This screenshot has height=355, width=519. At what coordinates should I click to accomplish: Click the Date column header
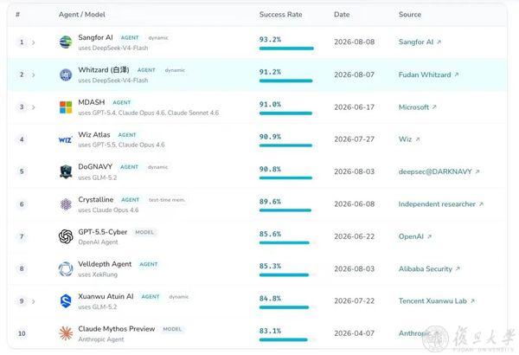click(x=342, y=15)
